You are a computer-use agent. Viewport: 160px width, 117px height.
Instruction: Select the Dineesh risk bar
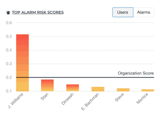73,88
